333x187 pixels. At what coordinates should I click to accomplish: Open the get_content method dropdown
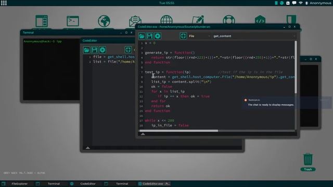[254, 36]
